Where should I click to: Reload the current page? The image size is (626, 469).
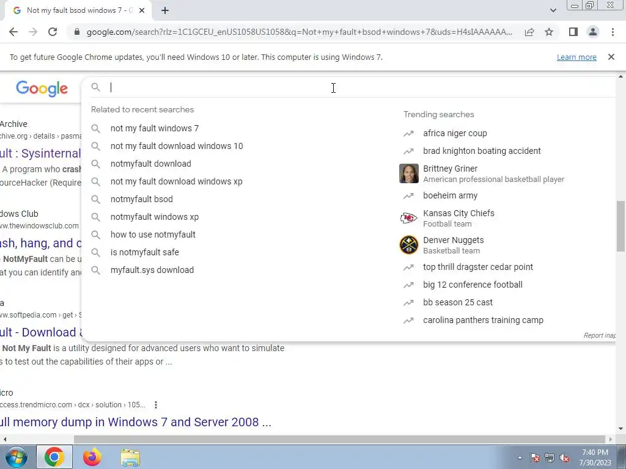pyautogui.click(x=53, y=32)
